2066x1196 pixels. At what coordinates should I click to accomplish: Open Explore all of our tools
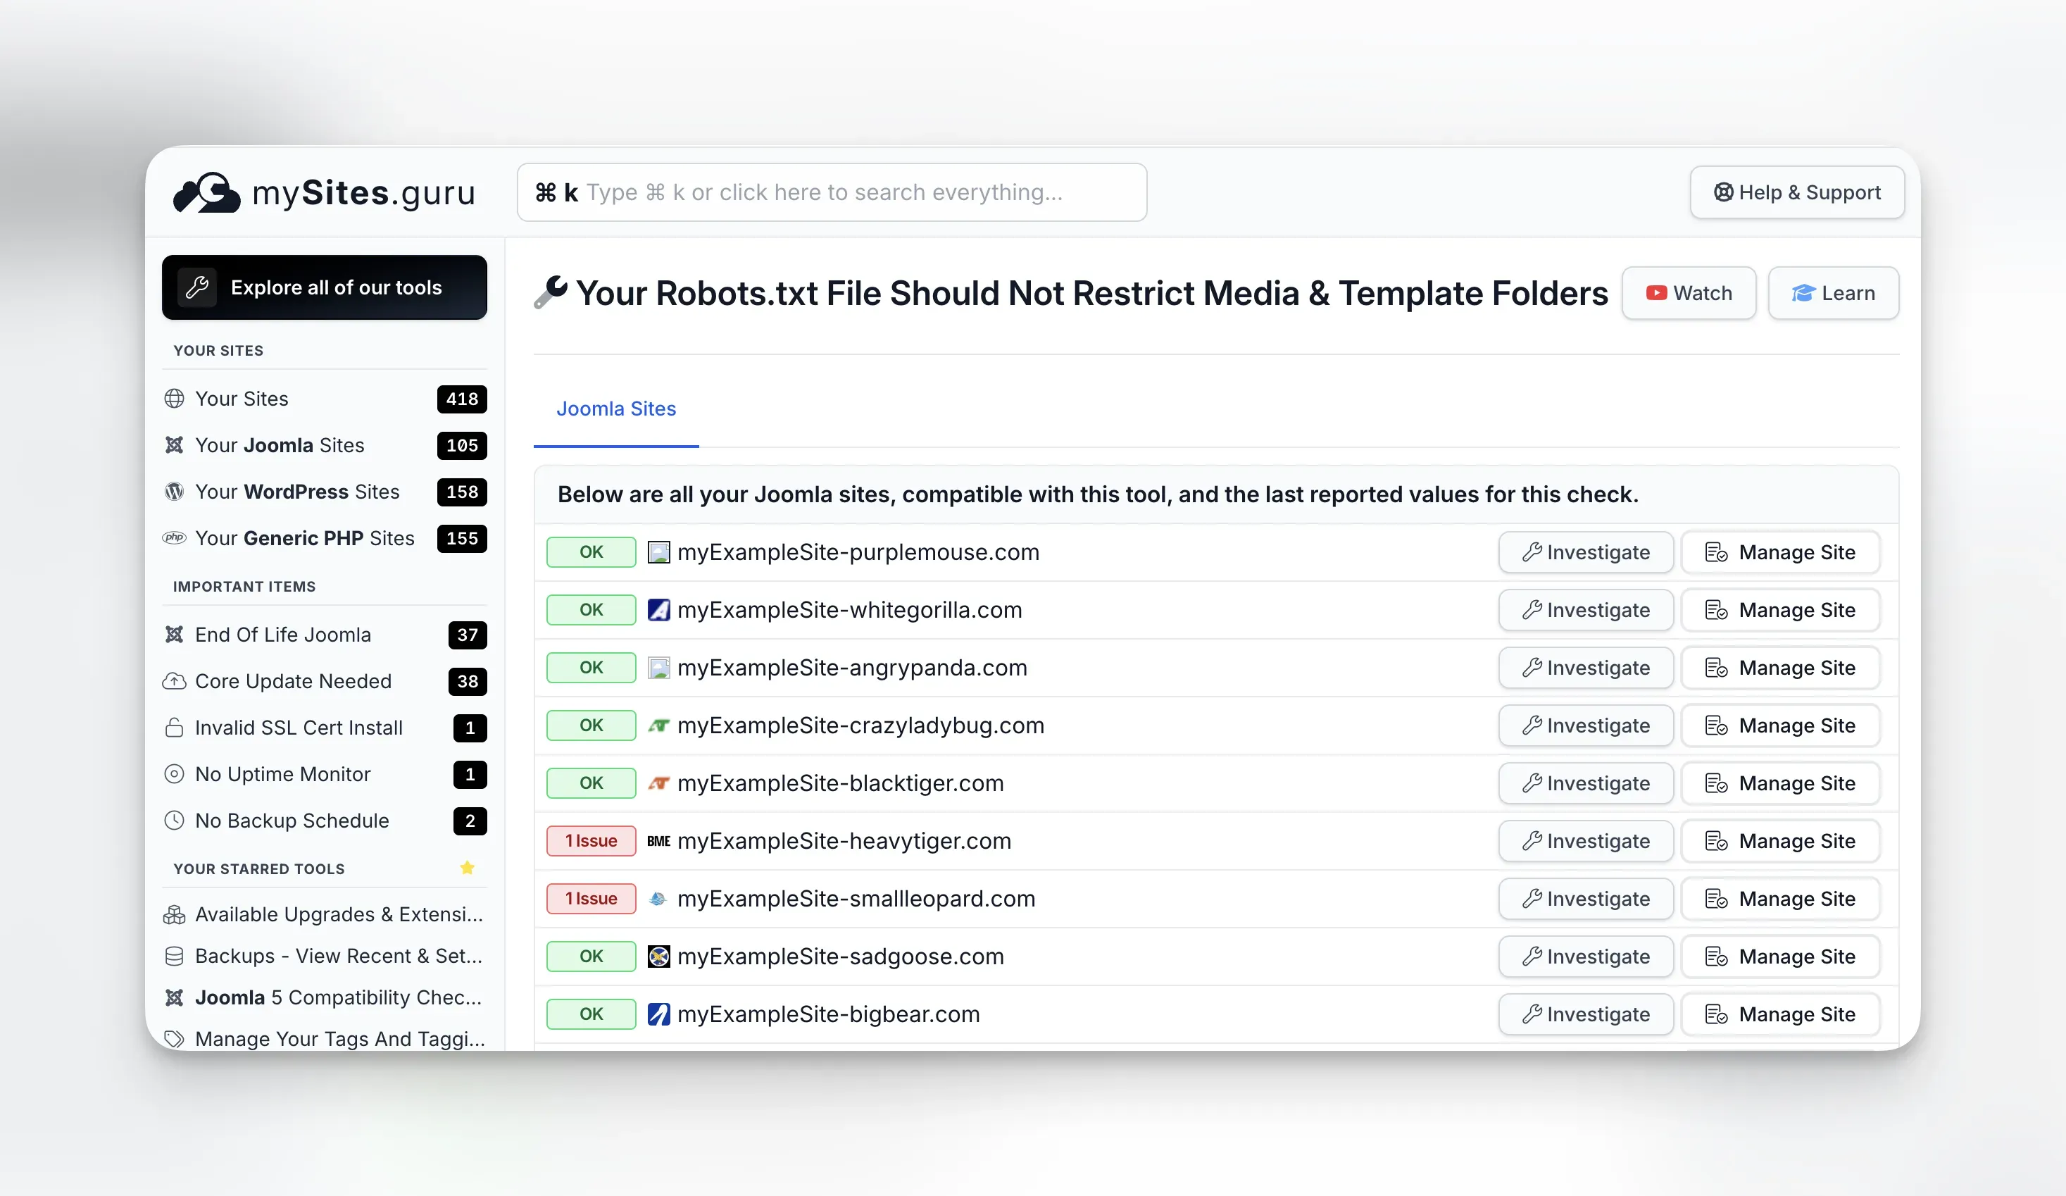click(x=323, y=287)
